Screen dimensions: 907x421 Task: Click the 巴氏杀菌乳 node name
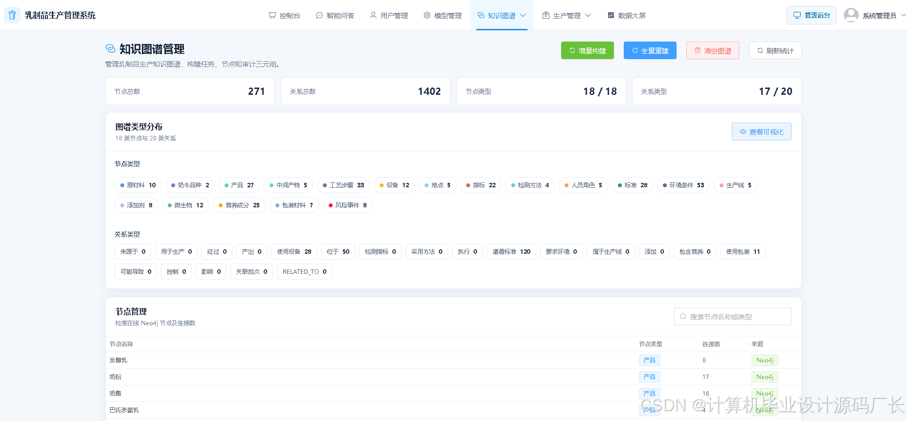124,410
